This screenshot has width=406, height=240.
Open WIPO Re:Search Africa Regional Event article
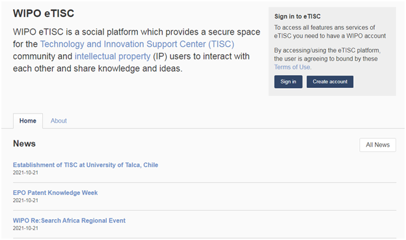(x=69, y=220)
